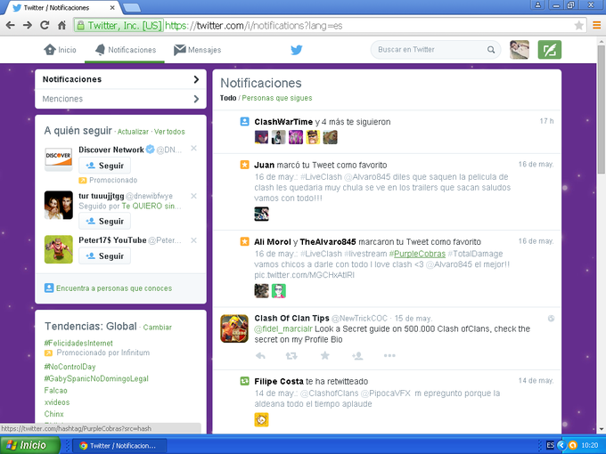Retweet the Clash Of Clan Tips tweet
Image resolution: width=606 pixels, height=454 pixels.
(291, 355)
